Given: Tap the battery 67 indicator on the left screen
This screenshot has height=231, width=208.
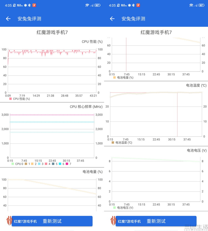Looking at the screenshot, I should [97, 5].
